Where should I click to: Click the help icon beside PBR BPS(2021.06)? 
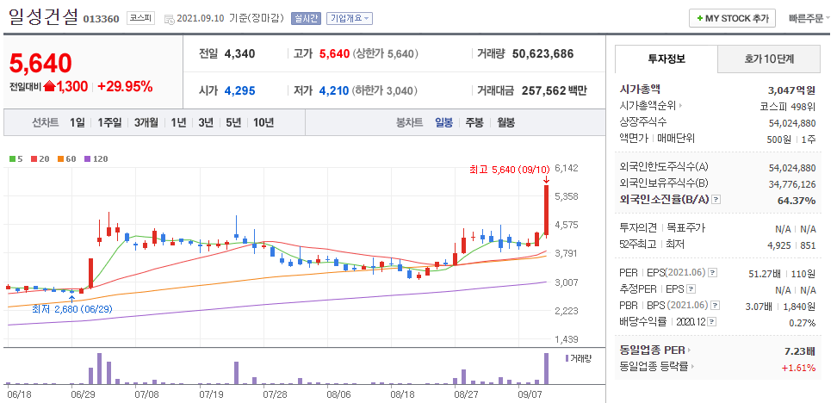pos(715,306)
